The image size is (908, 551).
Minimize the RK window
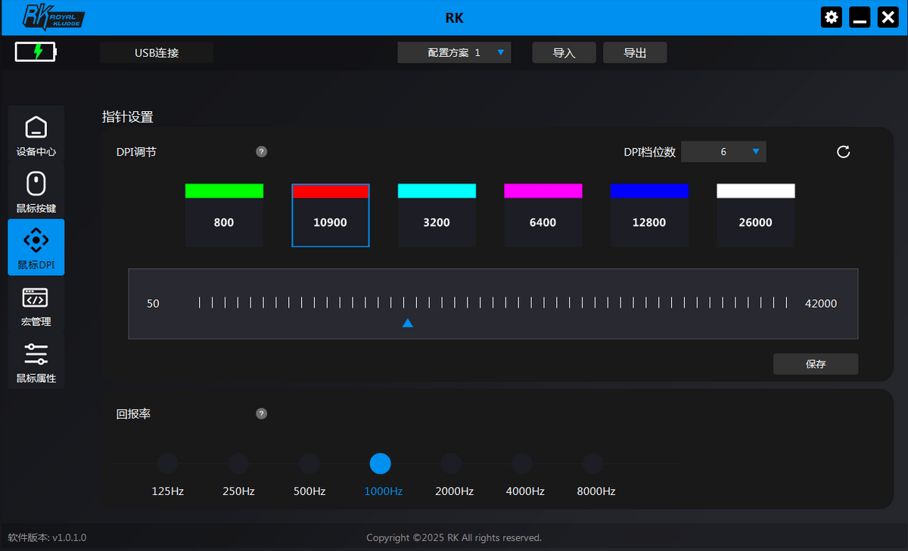[x=860, y=17]
